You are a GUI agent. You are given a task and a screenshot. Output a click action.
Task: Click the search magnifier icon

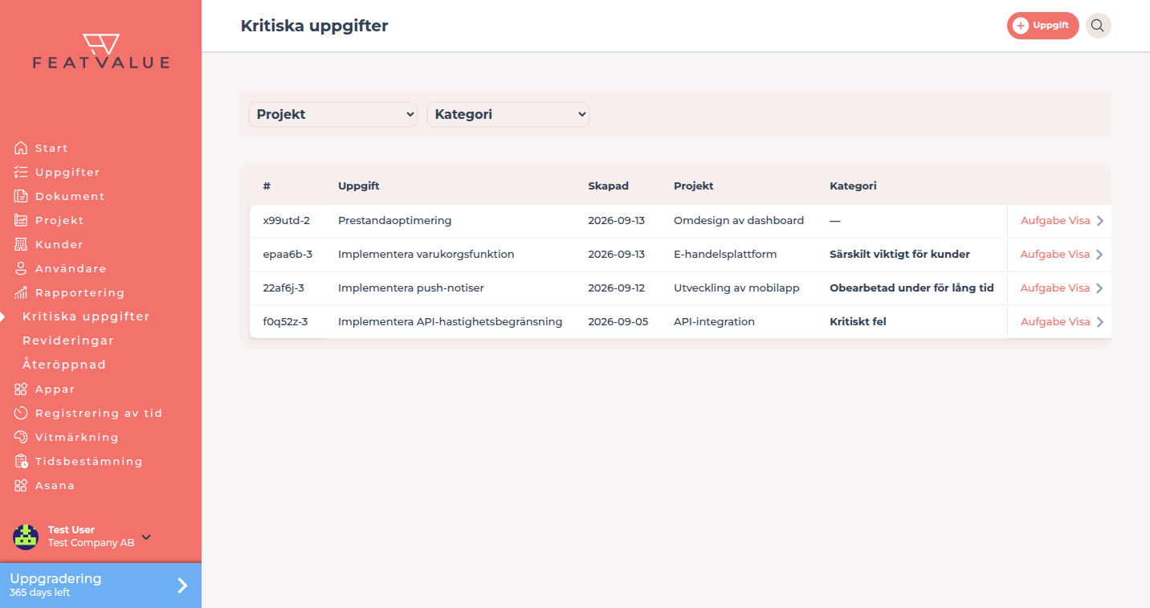[1098, 26]
